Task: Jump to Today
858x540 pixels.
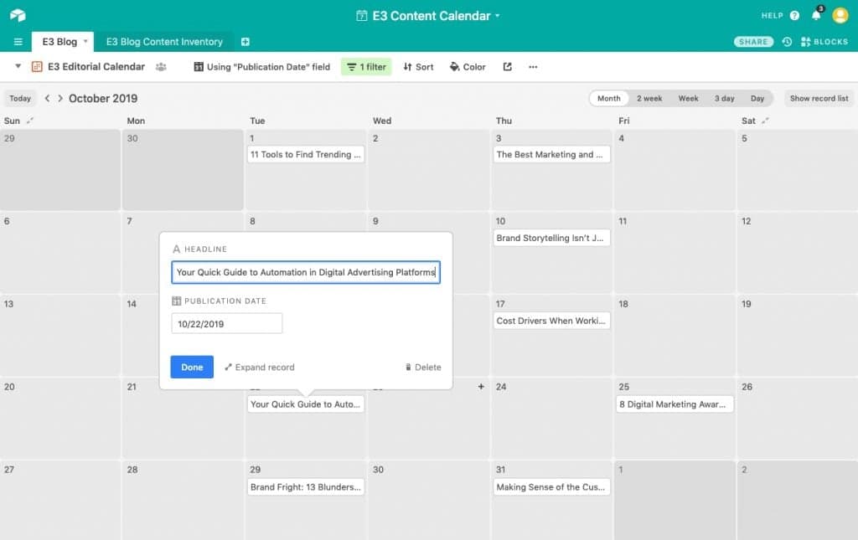Action: point(20,99)
